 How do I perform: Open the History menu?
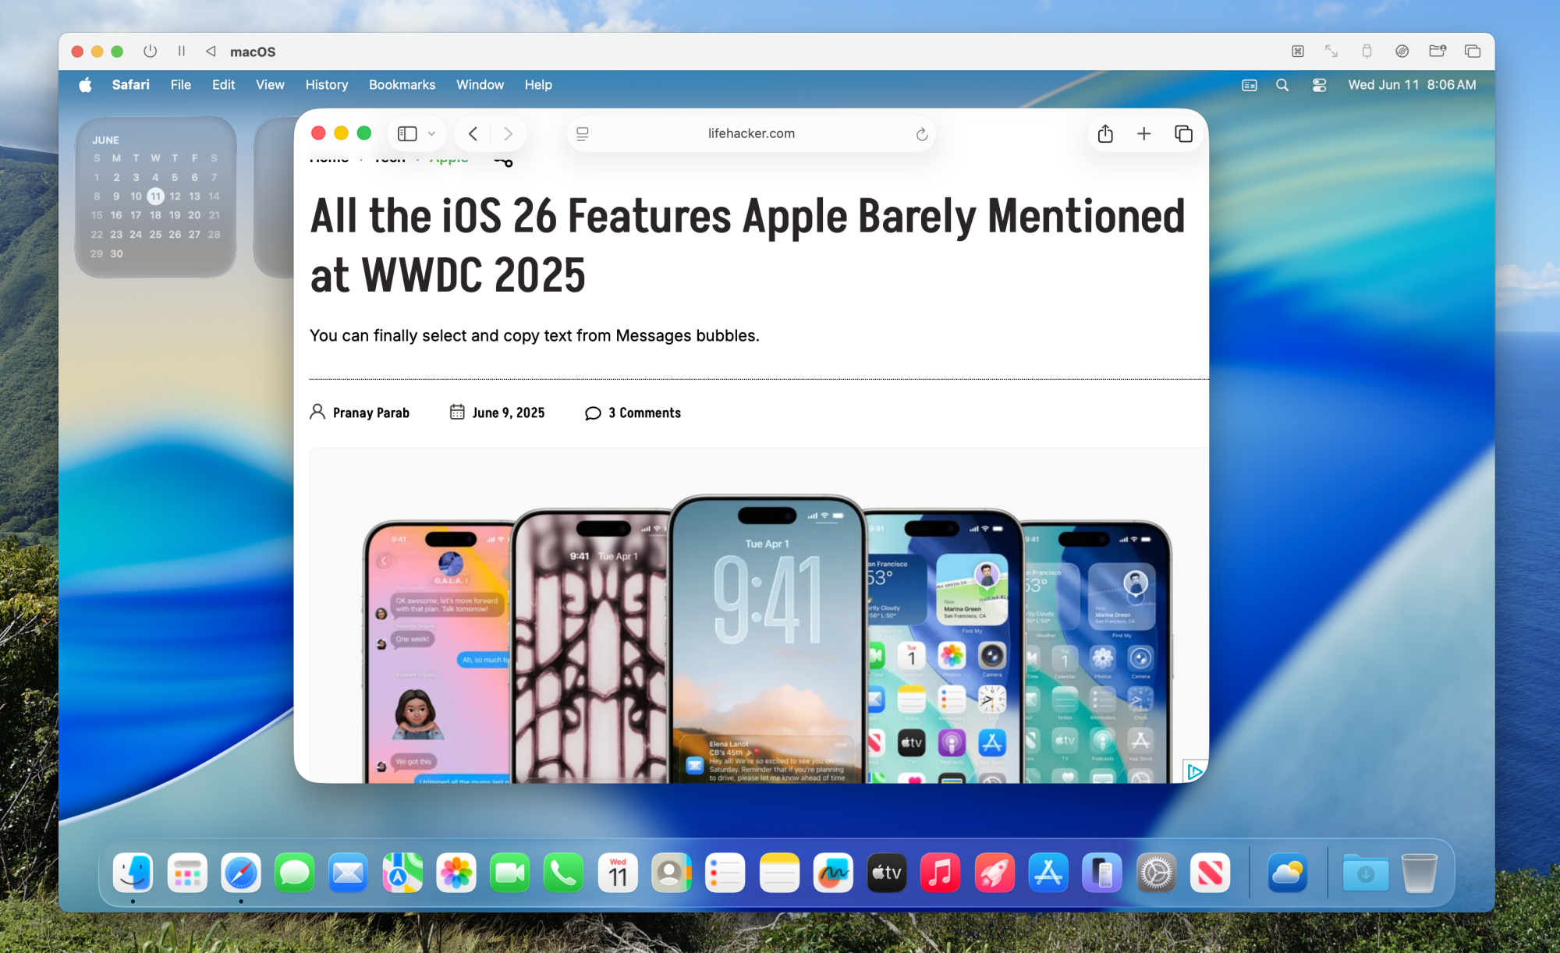(326, 84)
